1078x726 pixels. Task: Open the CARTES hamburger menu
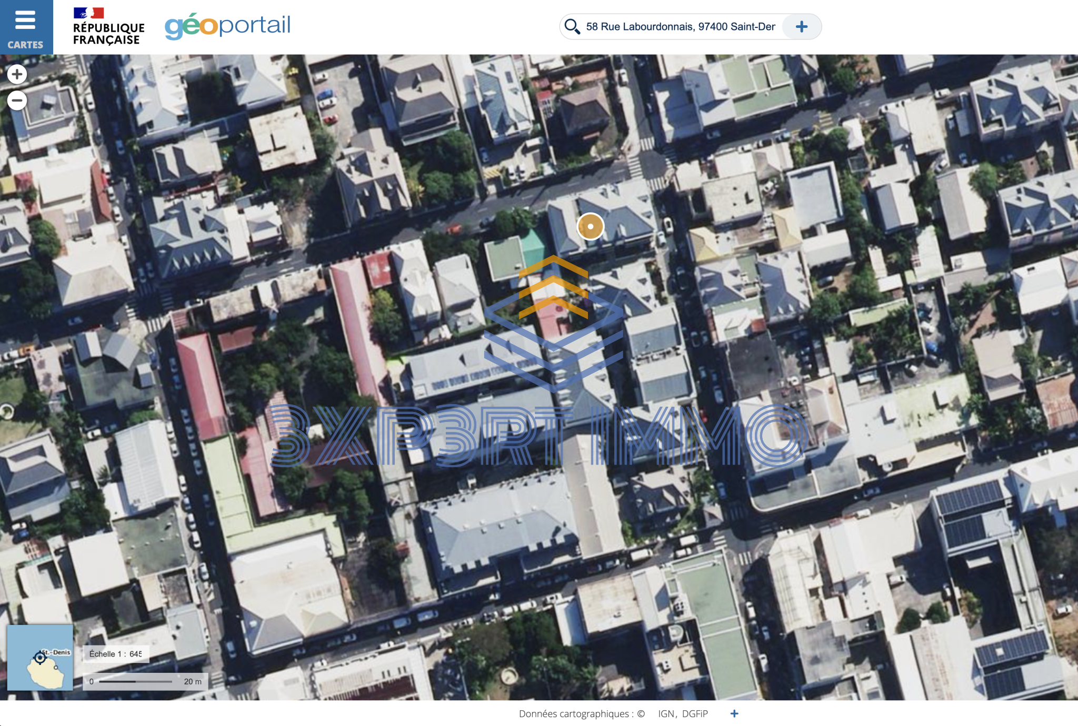(25, 26)
